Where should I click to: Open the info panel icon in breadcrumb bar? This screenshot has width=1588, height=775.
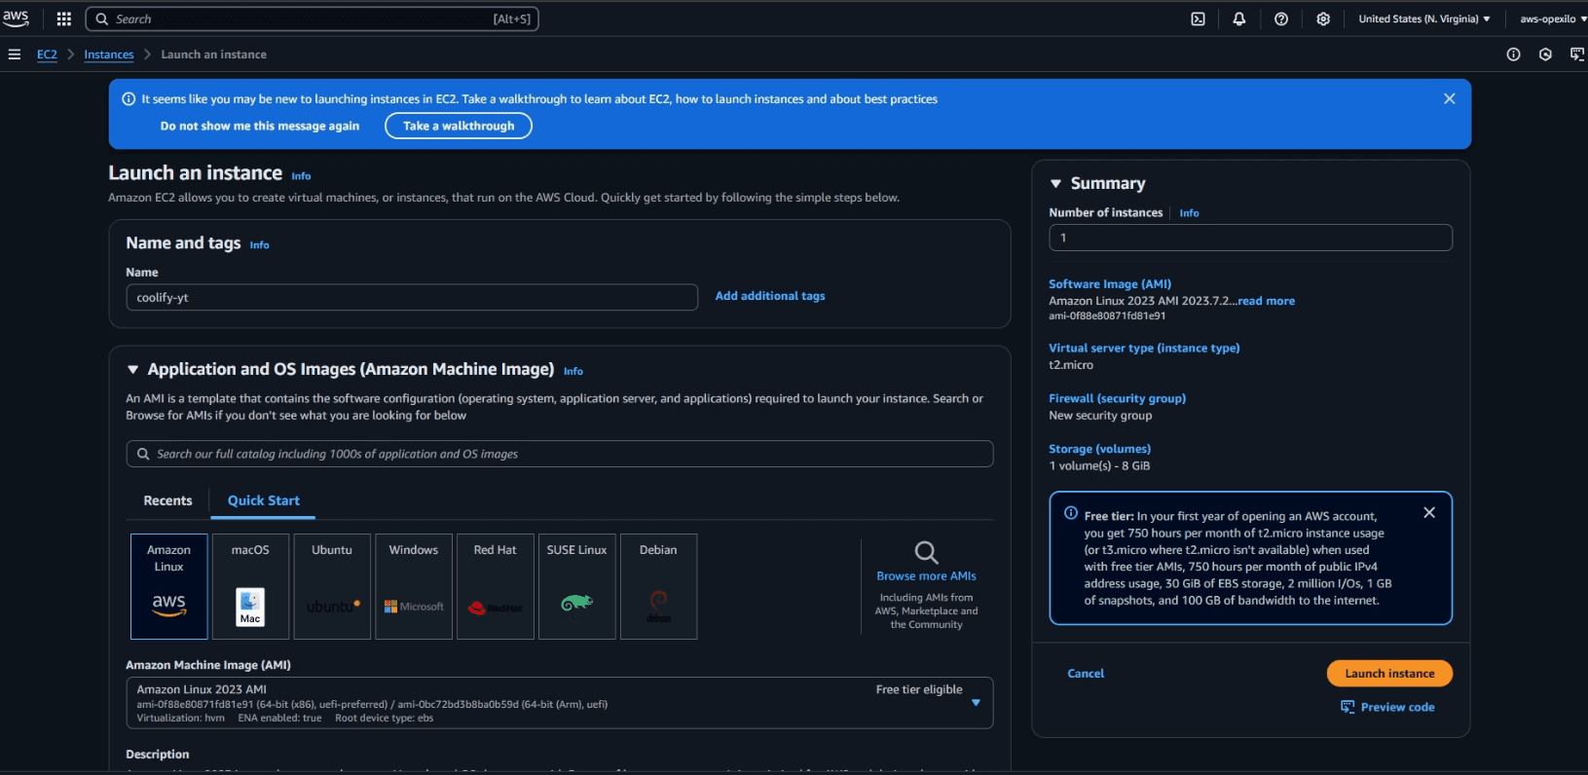point(1513,55)
